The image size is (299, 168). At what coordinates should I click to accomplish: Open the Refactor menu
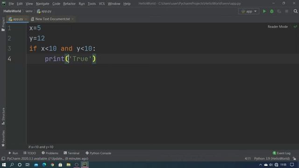tap(69, 4)
